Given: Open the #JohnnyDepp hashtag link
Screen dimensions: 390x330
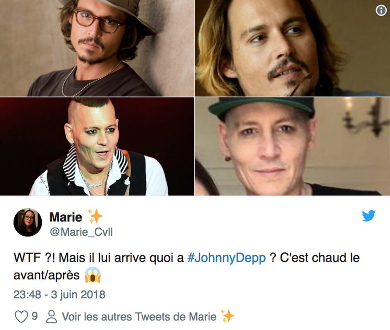Looking at the screenshot, I should coord(226,258).
